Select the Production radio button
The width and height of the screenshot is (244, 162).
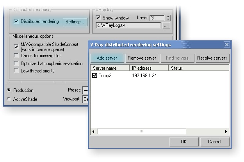tap(9, 90)
